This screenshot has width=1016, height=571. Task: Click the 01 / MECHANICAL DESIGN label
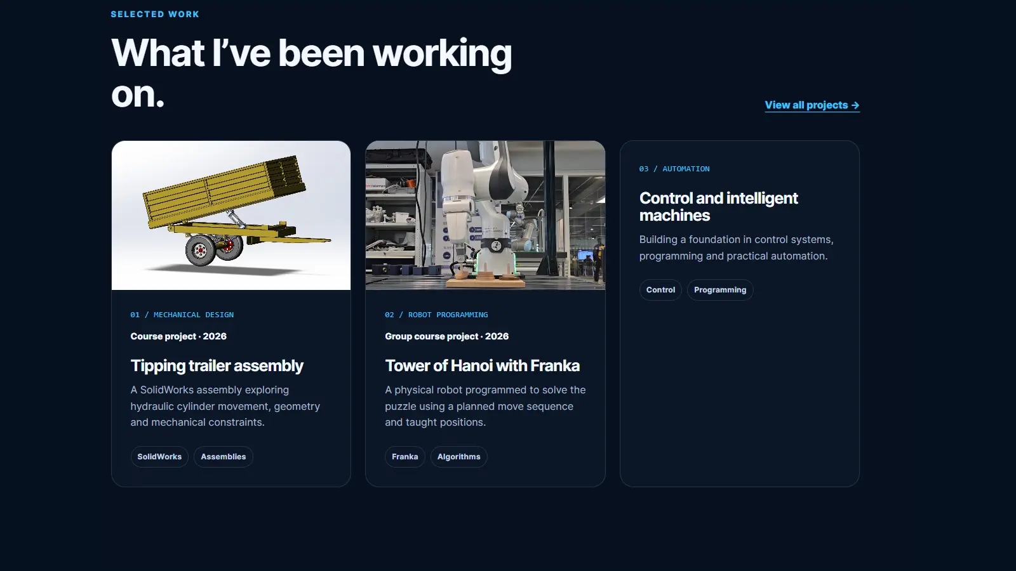click(182, 315)
